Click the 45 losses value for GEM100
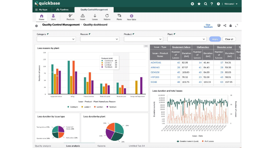This screenshot has width=274, height=148. (178, 72)
